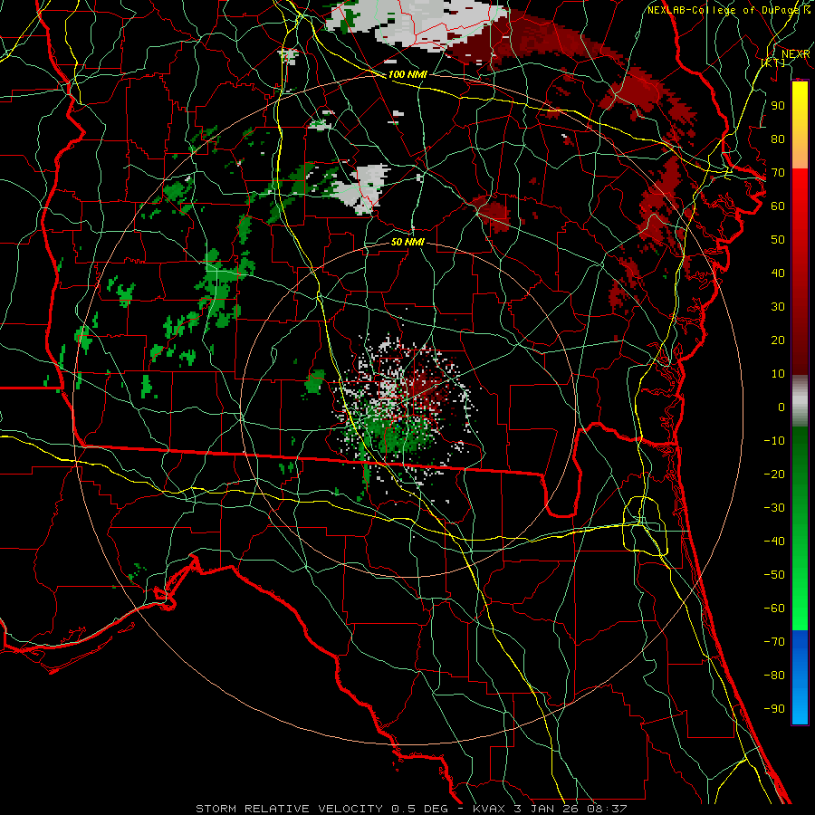The width and height of the screenshot is (815, 815).
Task: Click the -80 value on velocity scale
Action: coord(774,676)
